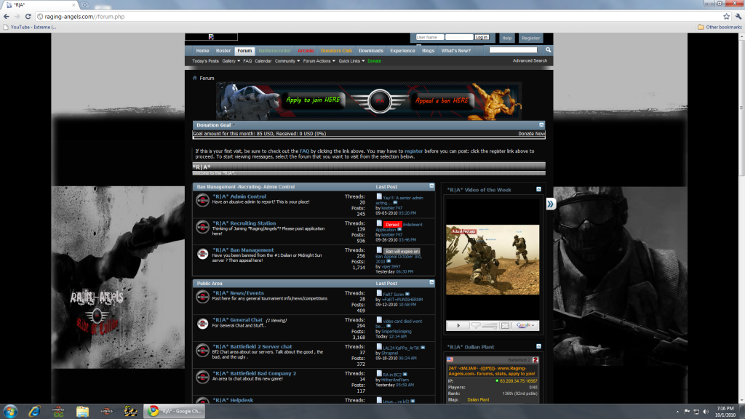This screenshot has width=745, height=419.
Task: Click the magnifier search icon in the navbar
Action: click(x=549, y=50)
